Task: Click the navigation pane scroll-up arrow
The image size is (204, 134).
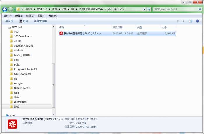Action: [x=53, y=27]
